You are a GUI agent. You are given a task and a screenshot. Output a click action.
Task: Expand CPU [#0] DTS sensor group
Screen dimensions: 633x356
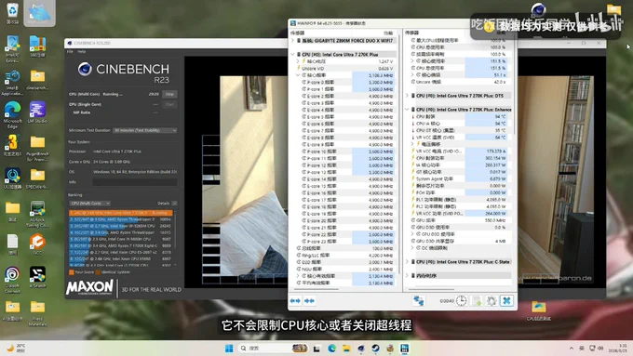[407, 96]
